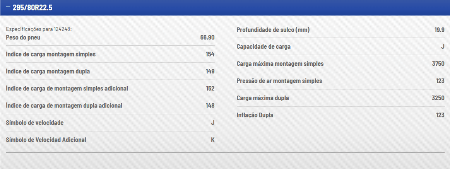
Task: Select the K additional speed symbol value
Action: point(213,140)
